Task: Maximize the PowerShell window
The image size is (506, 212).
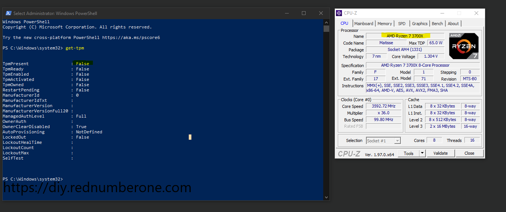Action: 304,13
